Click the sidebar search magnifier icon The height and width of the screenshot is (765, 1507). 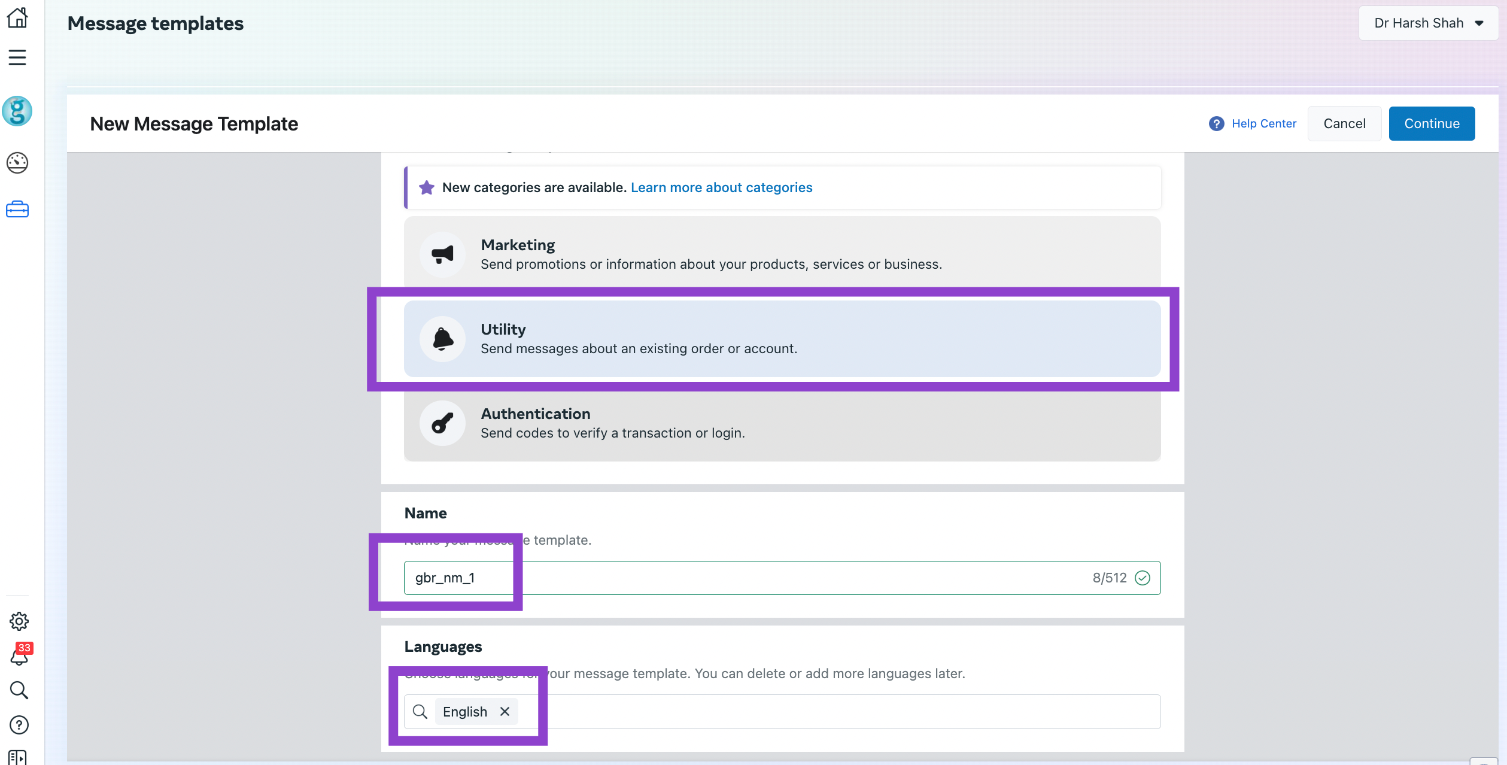coord(19,690)
